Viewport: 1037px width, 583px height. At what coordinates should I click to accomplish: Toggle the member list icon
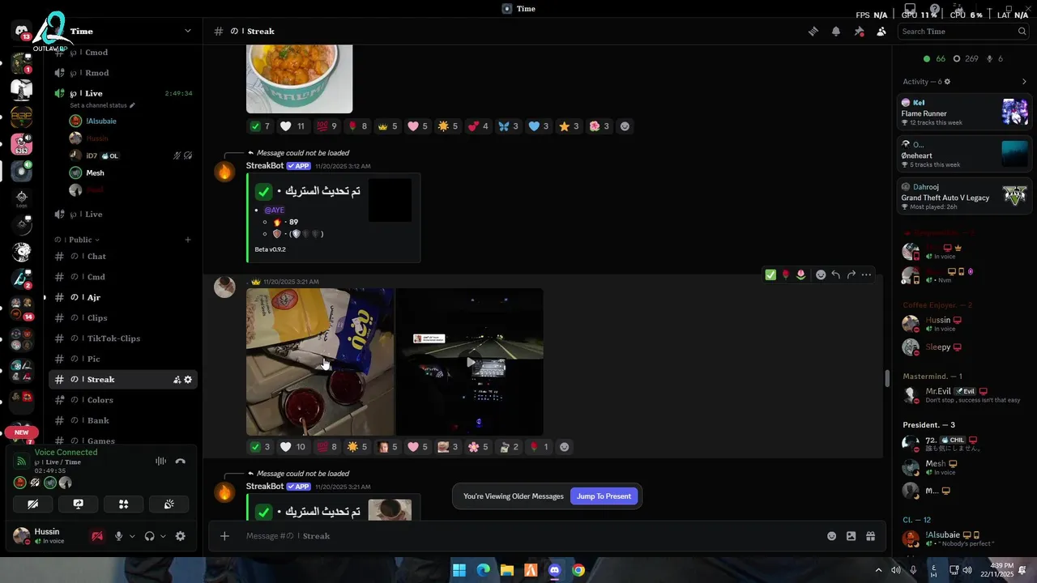point(881,32)
